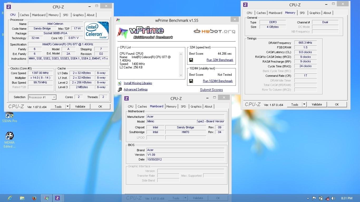The height and width of the screenshot is (202, 360).
Task: Click Submit Scores link
Action: (211, 90)
